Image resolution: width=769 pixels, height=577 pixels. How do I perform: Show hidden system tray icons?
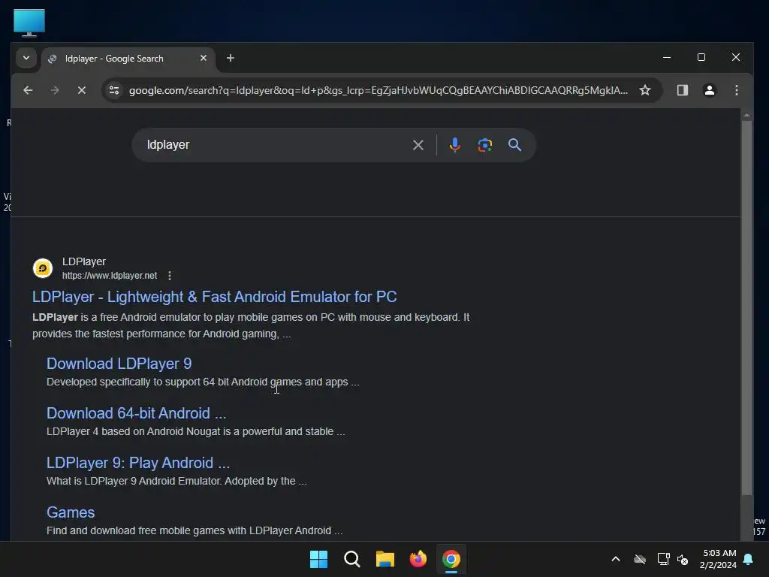pos(616,559)
